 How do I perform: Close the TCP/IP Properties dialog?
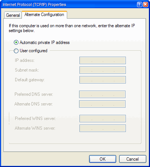pyautogui.click(x=145, y=4)
